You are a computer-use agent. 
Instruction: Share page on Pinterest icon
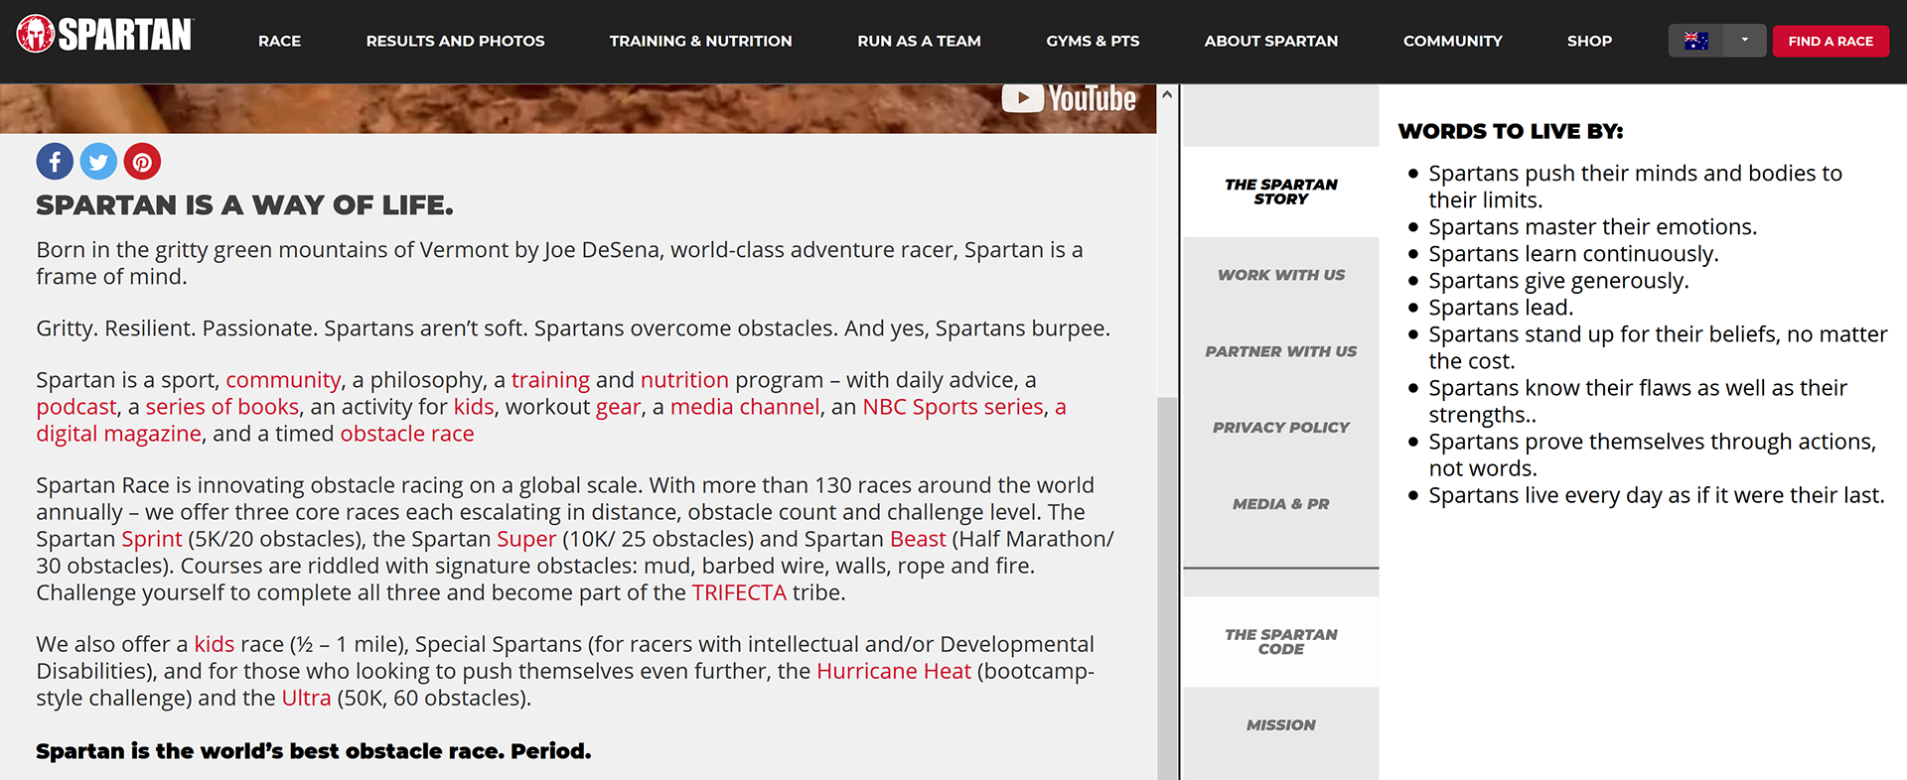click(142, 161)
